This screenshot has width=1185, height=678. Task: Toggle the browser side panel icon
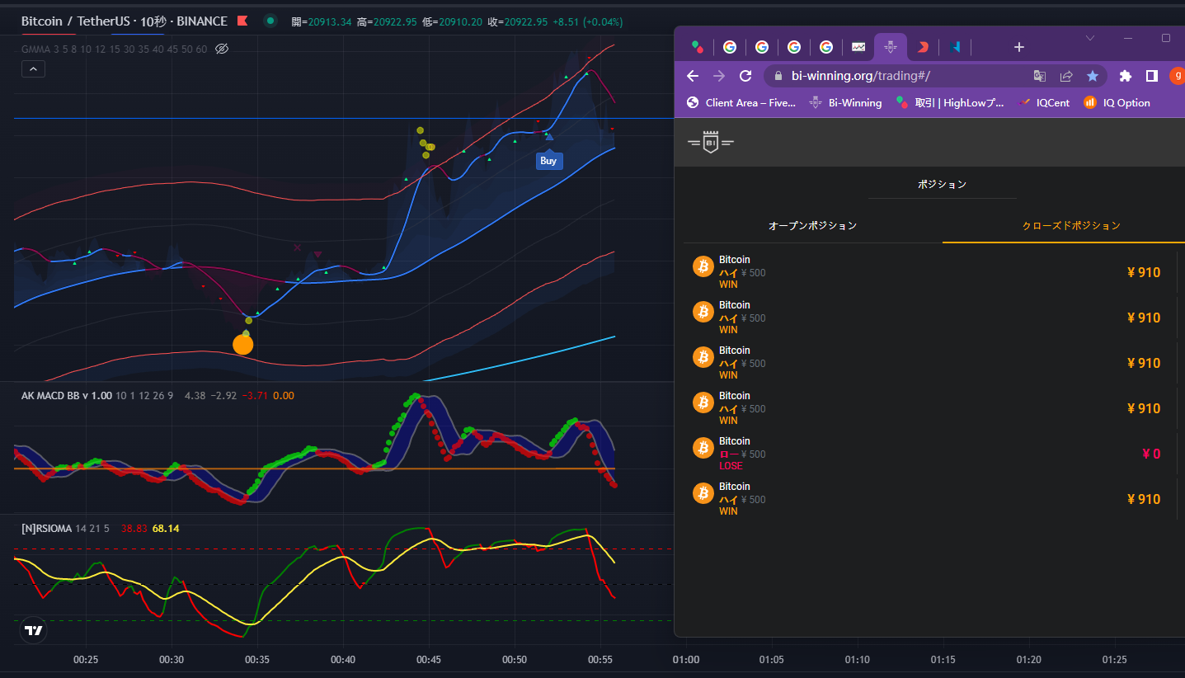pos(1152,76)
